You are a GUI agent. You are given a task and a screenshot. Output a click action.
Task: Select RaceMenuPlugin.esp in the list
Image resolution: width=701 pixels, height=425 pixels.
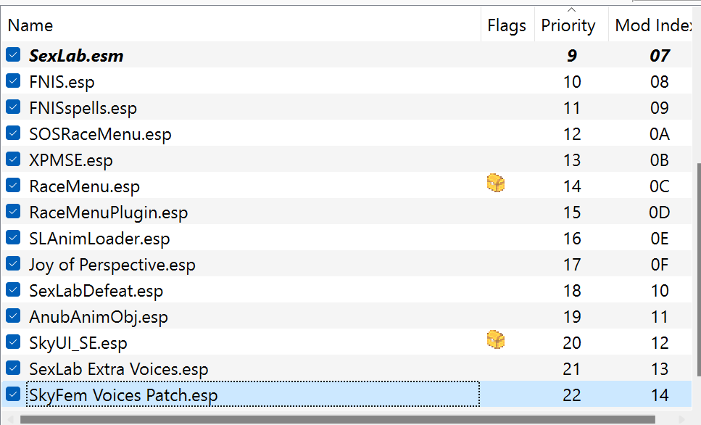point(108,212)
